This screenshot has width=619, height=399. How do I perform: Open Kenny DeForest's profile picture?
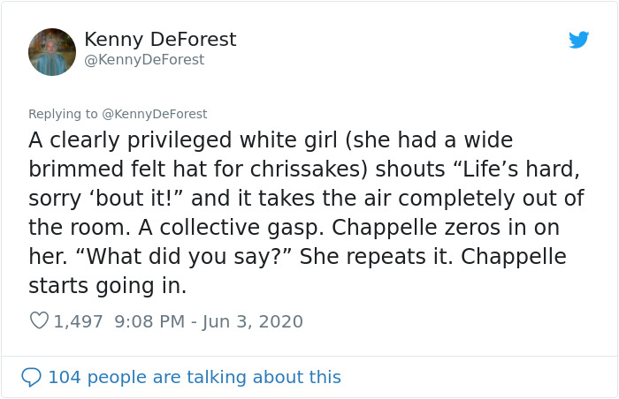click(x=52, y=52)
